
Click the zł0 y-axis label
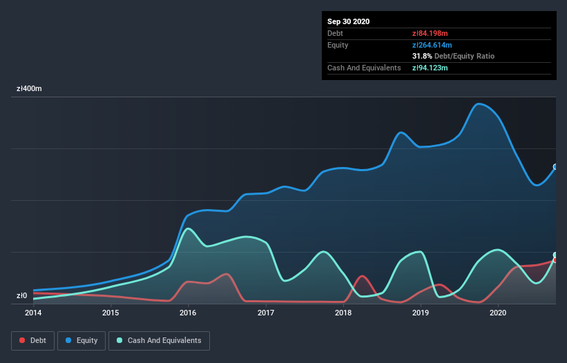coord(21,295)
